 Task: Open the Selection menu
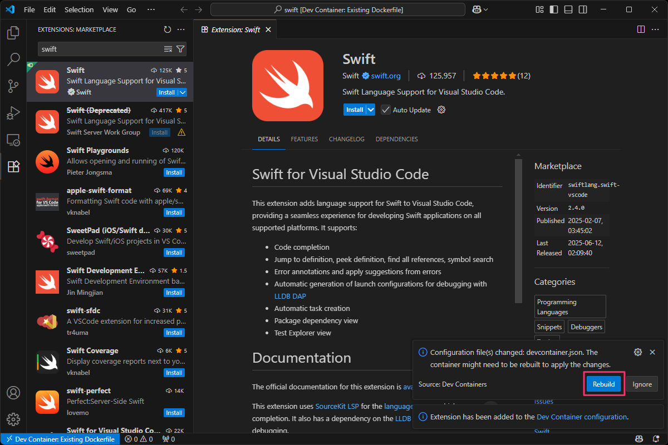click(79, 9)
